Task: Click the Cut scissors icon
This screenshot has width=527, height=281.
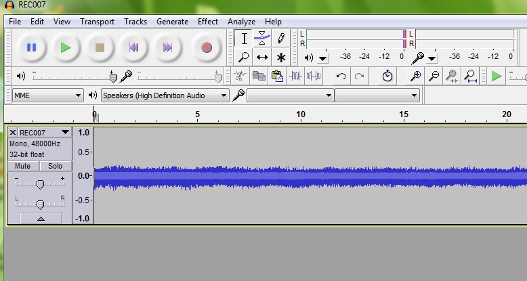Action: tap(240, 77)
